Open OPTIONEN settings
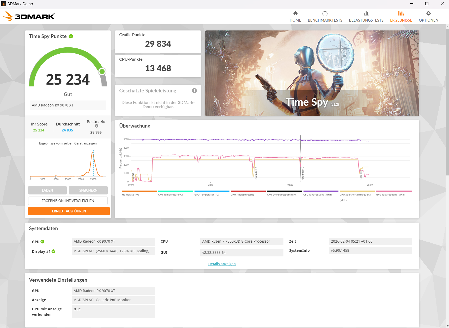Screen dimensions: 449x328 click(428, 16)
